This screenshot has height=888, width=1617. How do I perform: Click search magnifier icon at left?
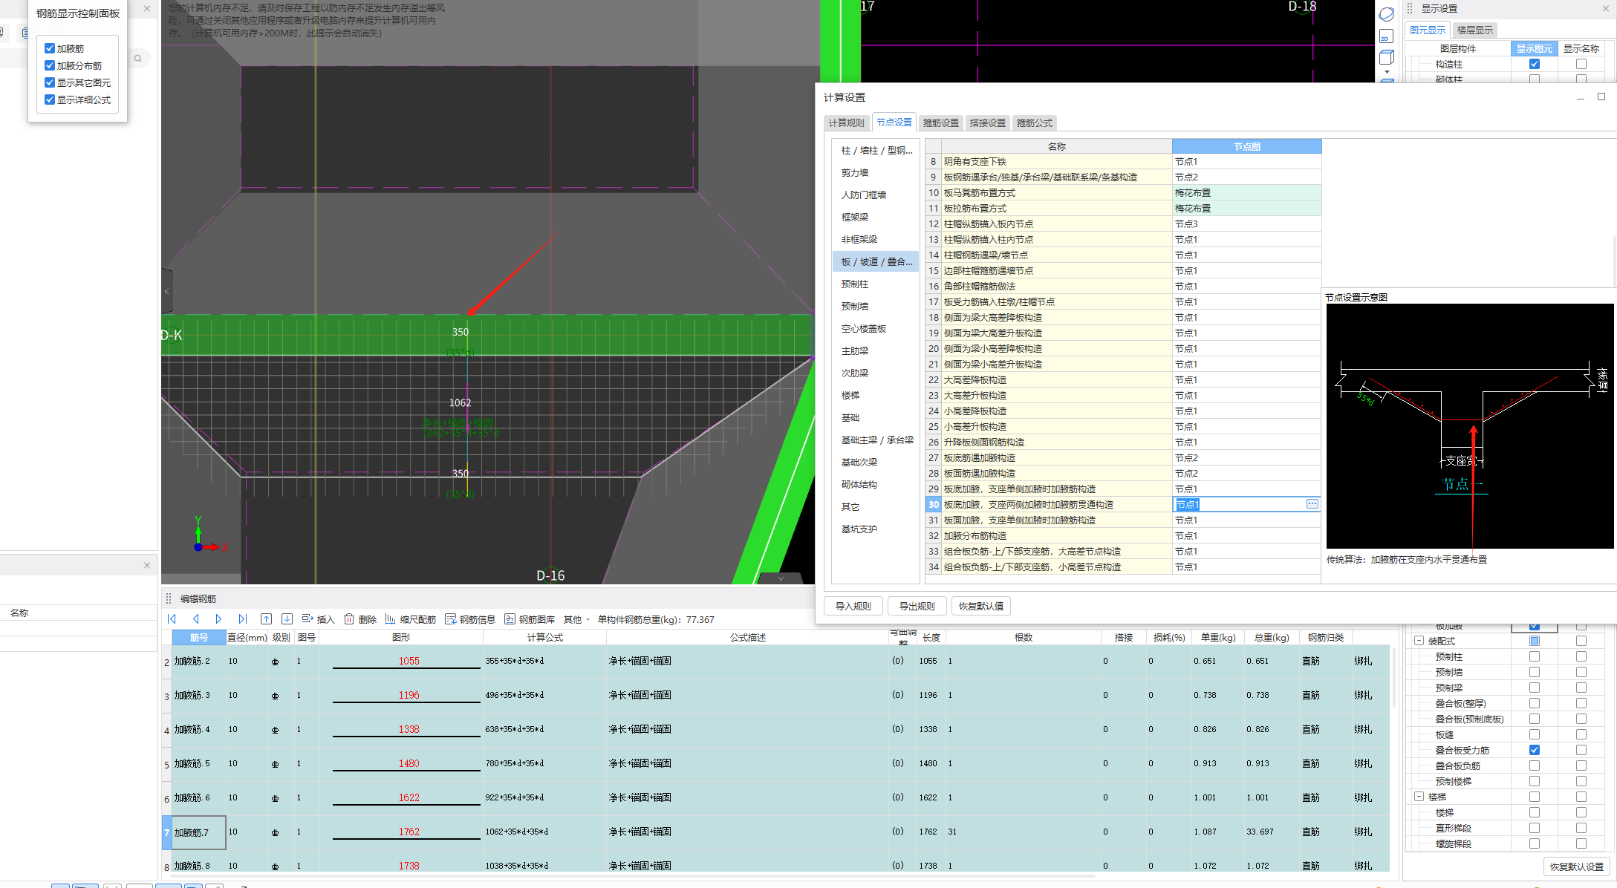click(x=137, y=58)
